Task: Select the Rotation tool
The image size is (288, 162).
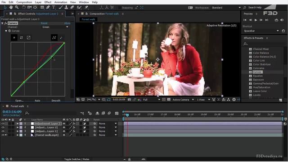Action: coord(24,7)
